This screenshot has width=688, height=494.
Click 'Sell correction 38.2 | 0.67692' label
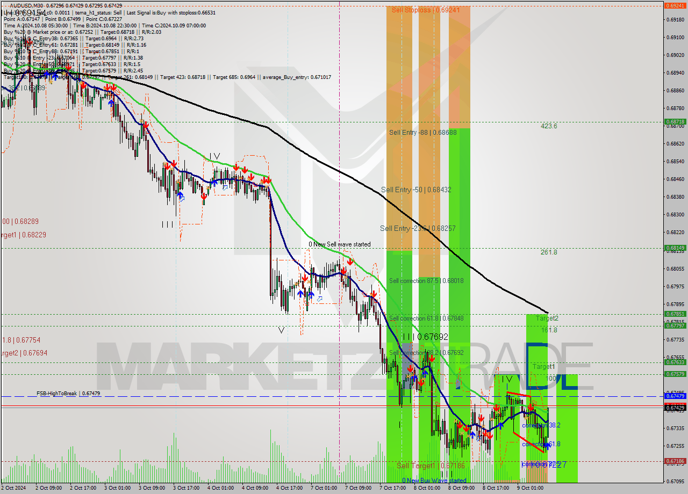tap(426, 353)
